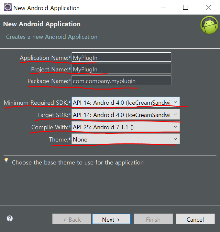Click info marker beside Target SDK label

click(70, 114)
